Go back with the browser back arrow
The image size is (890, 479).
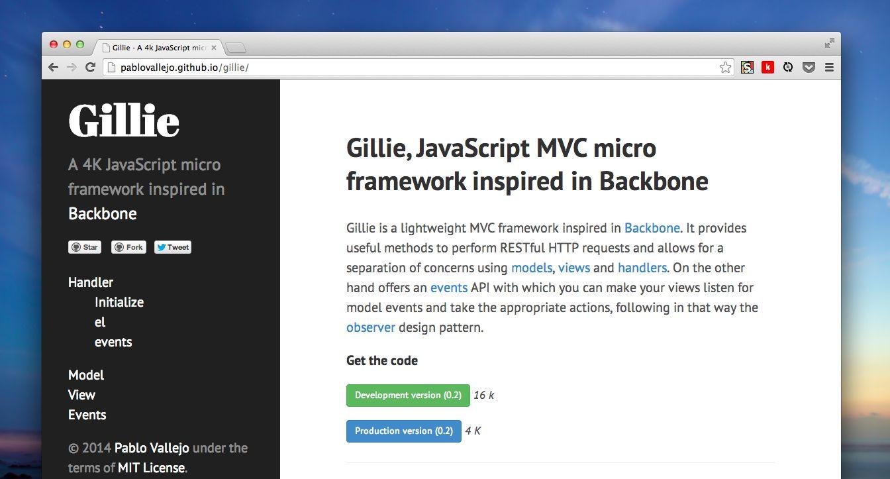click(54, 67)
